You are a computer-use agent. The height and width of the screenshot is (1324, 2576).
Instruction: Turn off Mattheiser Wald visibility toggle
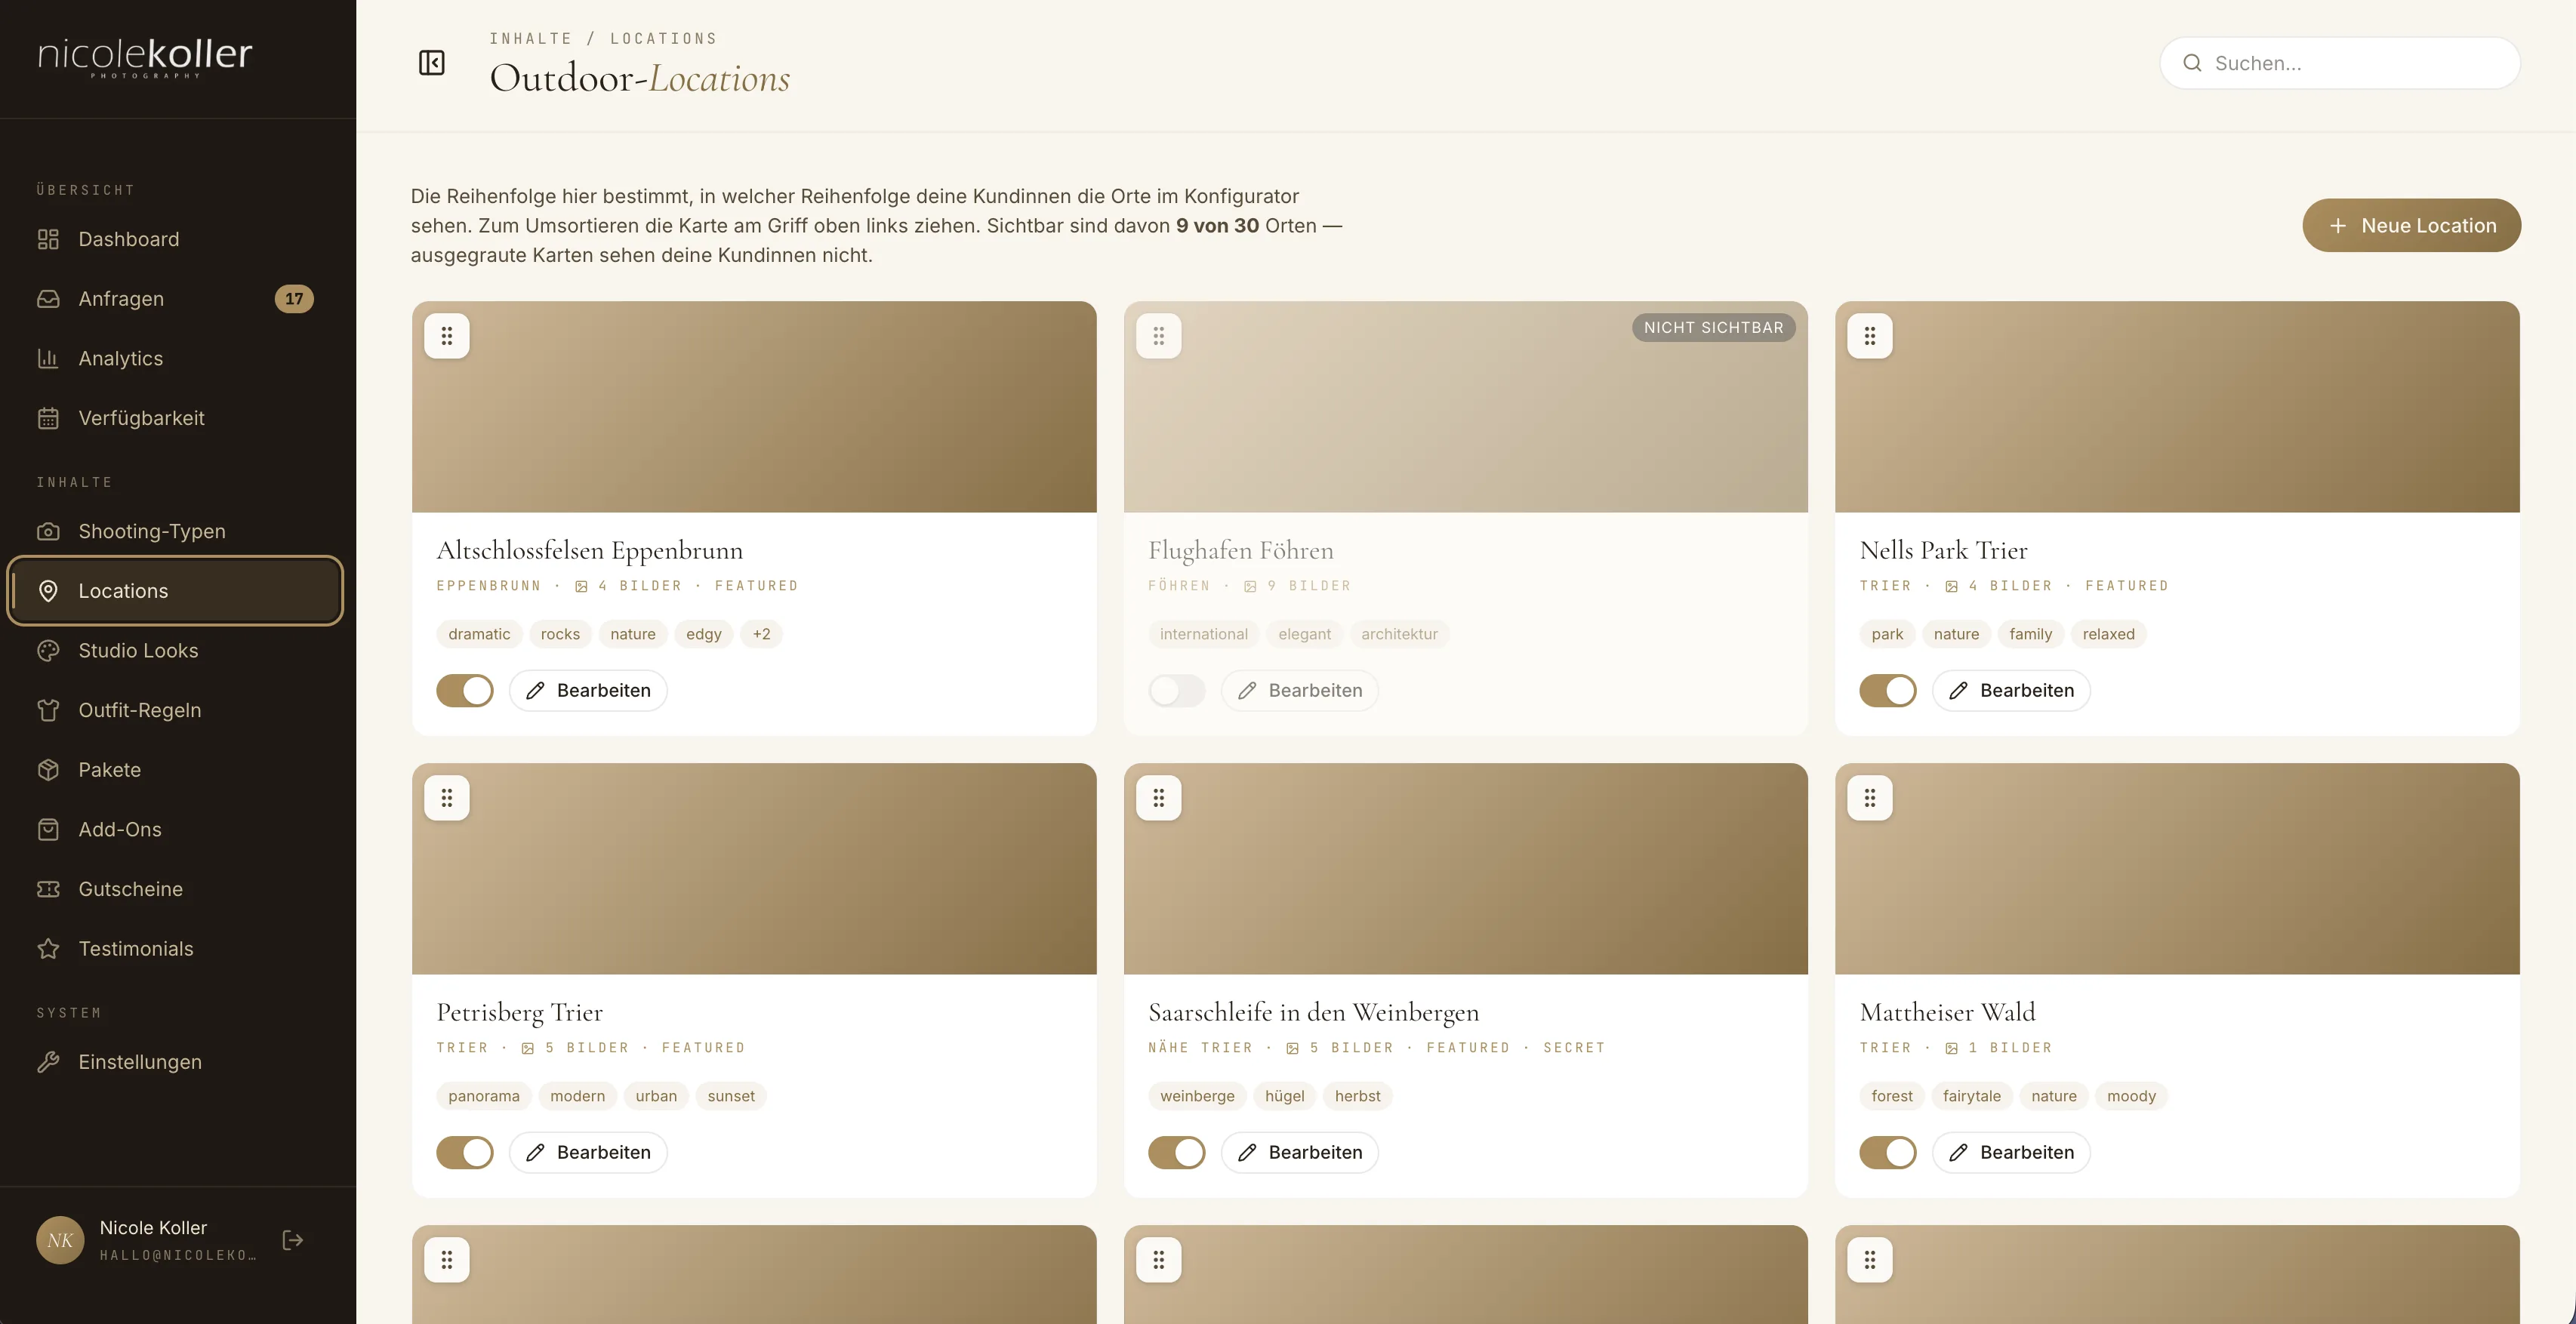click(x=1888, y=1152)
